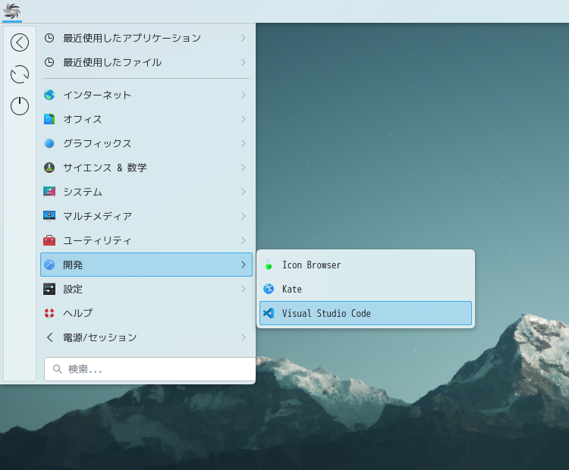Select the サイエンス & 数学 label text

pos(105,168)
